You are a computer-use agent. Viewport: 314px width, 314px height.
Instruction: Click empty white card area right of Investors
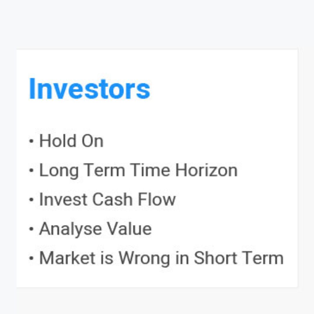coord(222,88)
